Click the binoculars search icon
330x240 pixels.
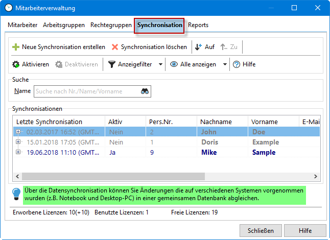coord(145,91)
